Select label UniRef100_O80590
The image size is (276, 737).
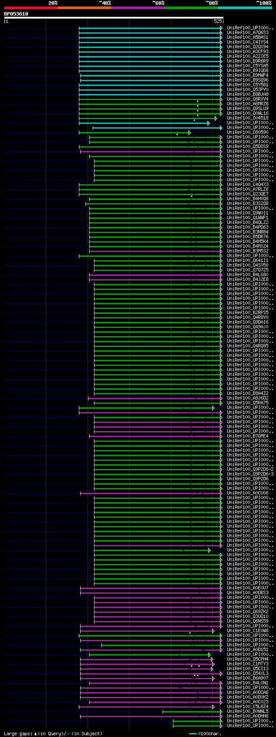pos(248,132)
